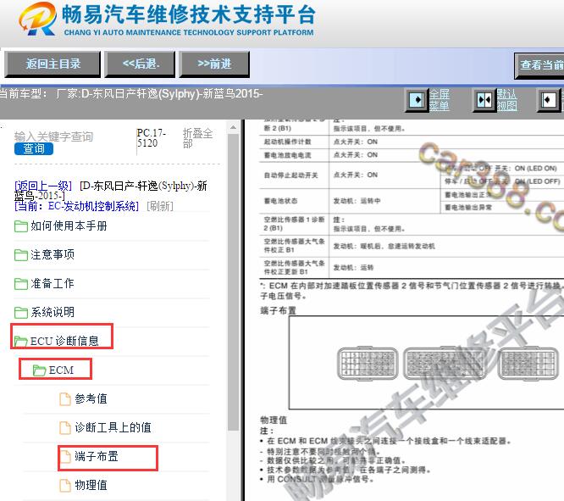Click open-folder icon beside ECU 诊断信息
This screenshot has width=564, height=501.
point(21,341)
